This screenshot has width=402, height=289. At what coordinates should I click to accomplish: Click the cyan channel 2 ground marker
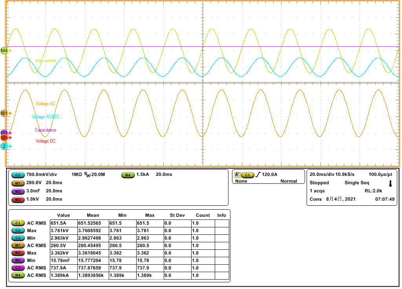coord(5,146)
